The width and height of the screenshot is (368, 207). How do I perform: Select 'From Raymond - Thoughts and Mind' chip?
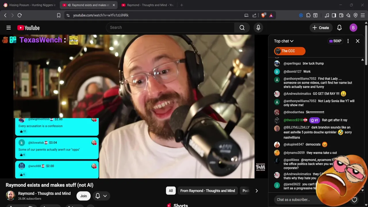point(208,191)
